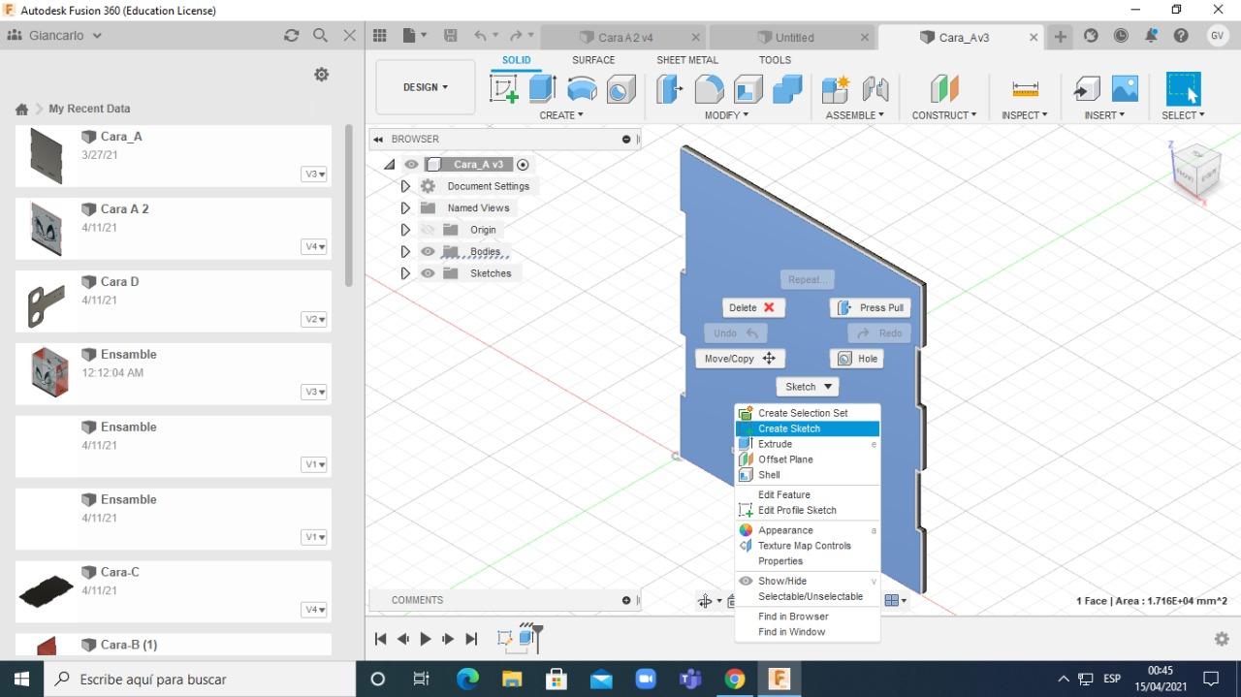Choose the Joint tool icon
1241x697 pixels.
(875, 89)
